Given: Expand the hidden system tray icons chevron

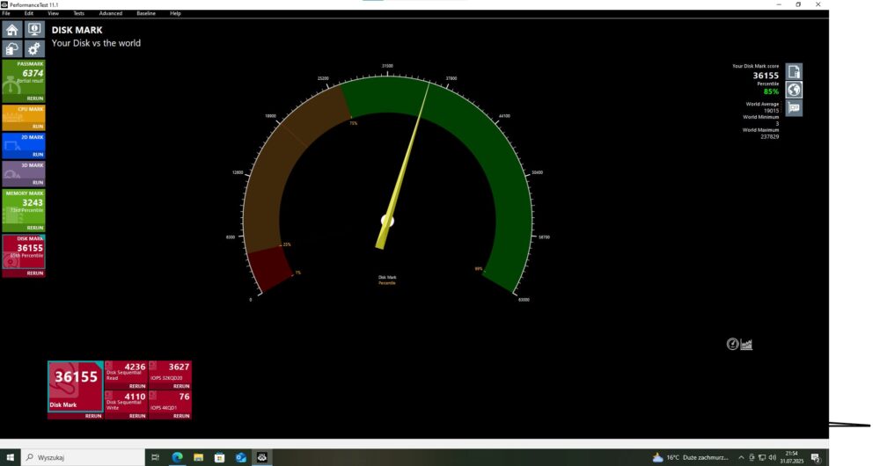Looking at the screenshot, I should 741,457.
